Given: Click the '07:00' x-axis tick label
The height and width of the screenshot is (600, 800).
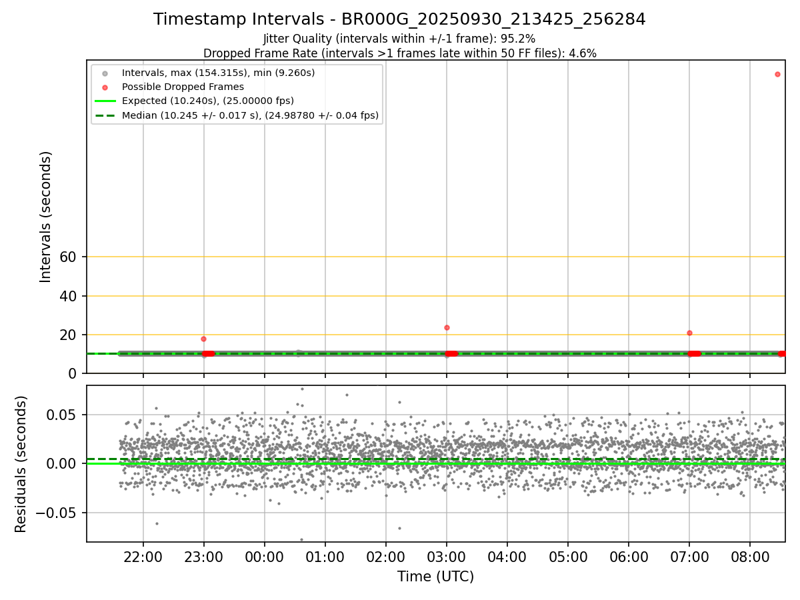Looking at the screenshot, I should click(x=689, y=557).
